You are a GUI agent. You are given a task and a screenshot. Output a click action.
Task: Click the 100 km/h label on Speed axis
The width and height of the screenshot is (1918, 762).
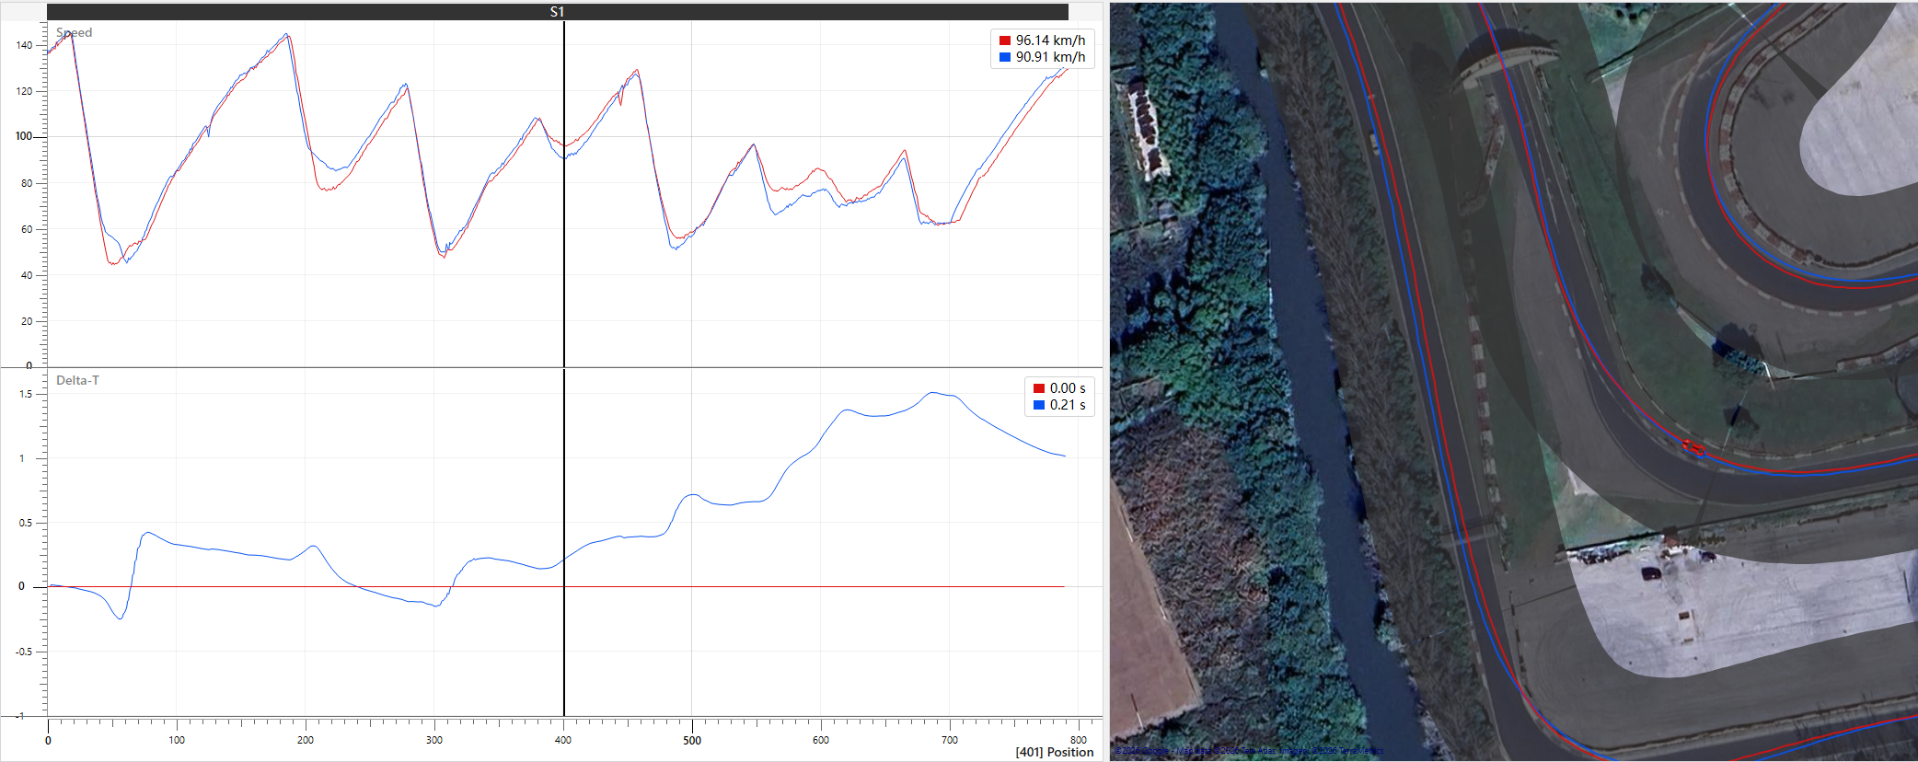[x=24, y=136]
